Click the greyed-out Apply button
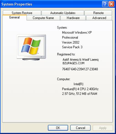Image resolution: width=116 pixels, height=134 pixels. (103, 128)
